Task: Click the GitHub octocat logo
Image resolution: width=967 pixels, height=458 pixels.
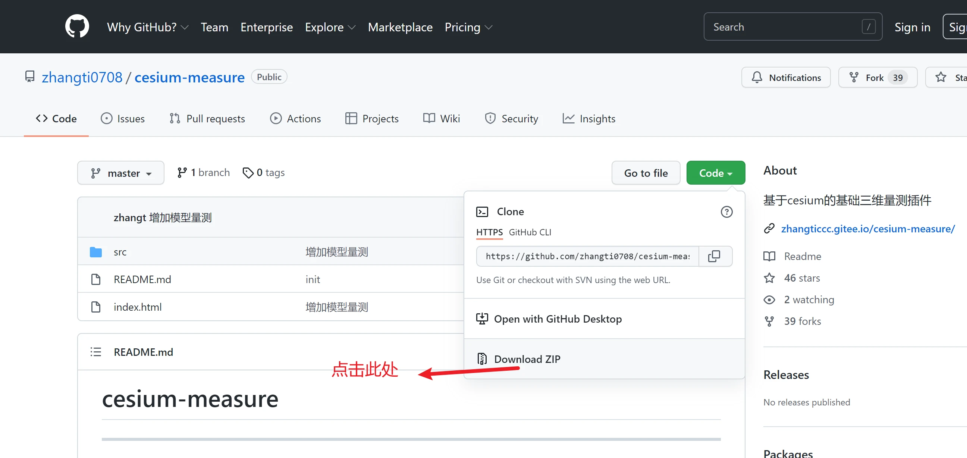Action: coord(77,26)
